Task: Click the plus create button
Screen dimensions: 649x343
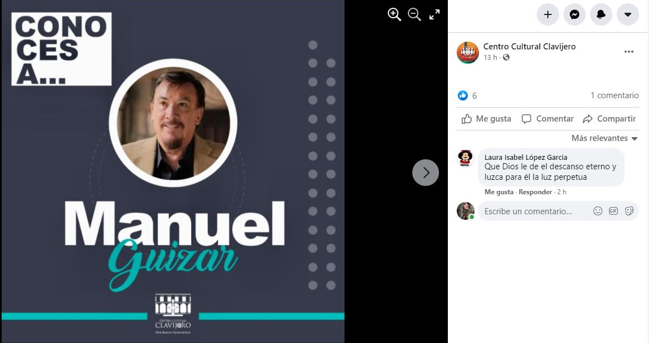Action: point(548,14)
